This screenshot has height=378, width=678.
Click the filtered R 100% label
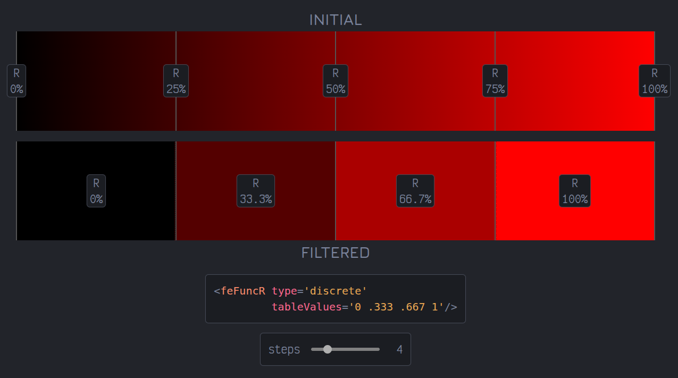[x=575, y=191]
